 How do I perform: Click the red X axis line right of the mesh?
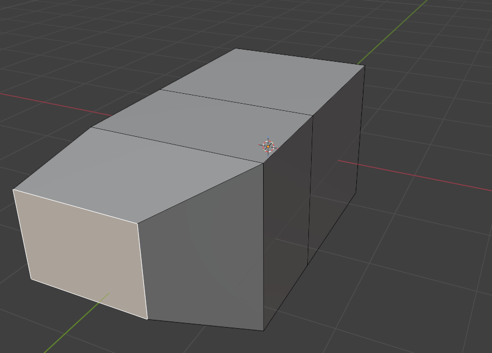click(419, 176)
